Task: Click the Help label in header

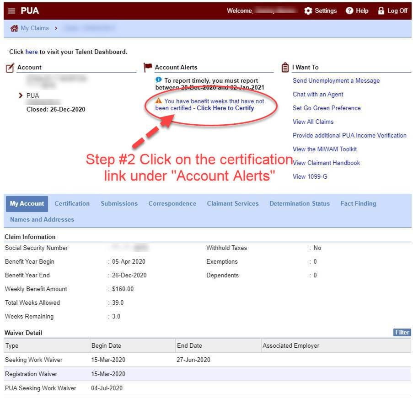Action: 362,11
